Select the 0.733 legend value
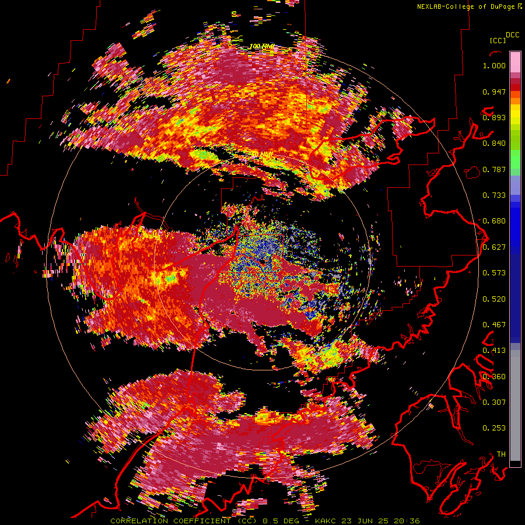525x525 pixels. [x=494, y=195]
